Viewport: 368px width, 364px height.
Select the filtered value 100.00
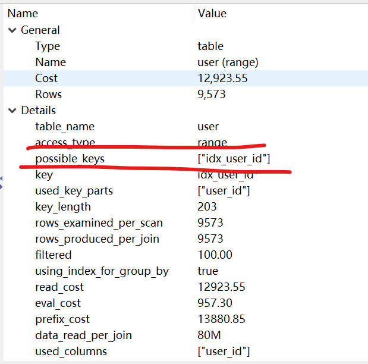click(x=215, y=255)
